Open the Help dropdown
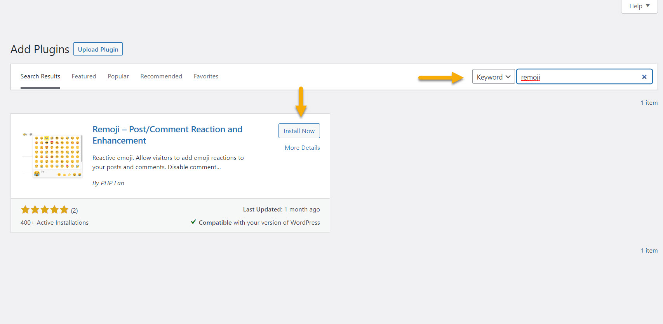The height and width of the screenshot is (324, 663). (639, 6)
